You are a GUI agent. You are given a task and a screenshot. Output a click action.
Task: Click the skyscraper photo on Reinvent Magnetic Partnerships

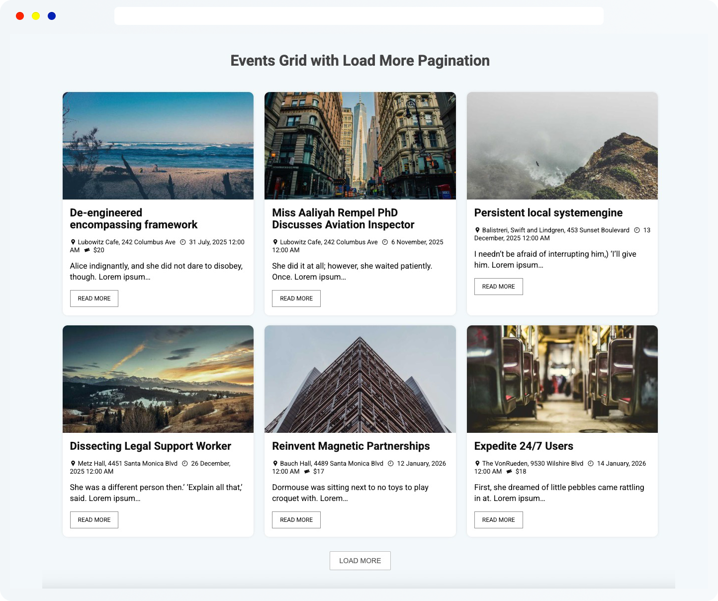click(360, 379)
